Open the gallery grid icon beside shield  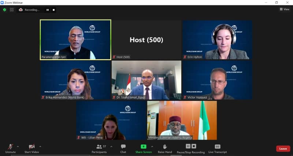(x=12, y=10)
